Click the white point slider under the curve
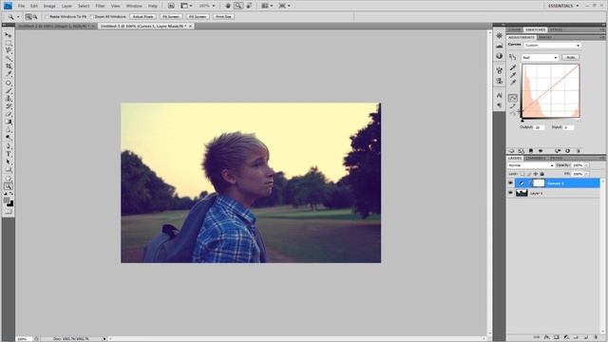 point(579,121)
